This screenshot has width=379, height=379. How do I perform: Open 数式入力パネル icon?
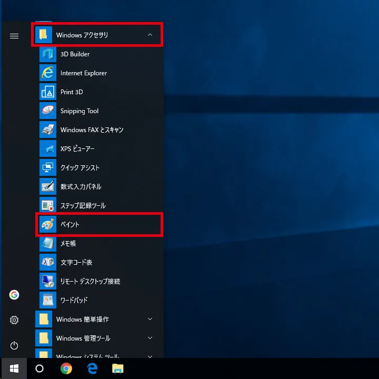(47, 186)
